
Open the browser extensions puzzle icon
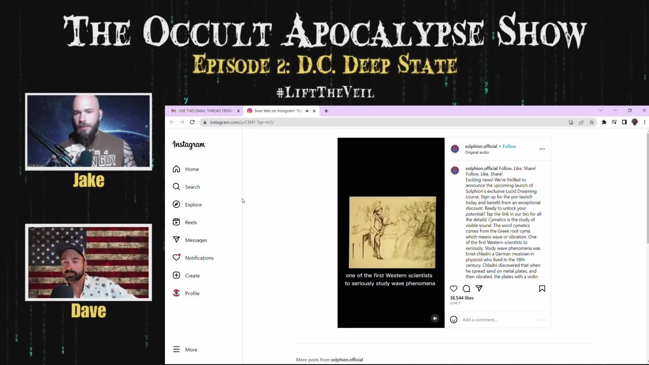[604, 122]
